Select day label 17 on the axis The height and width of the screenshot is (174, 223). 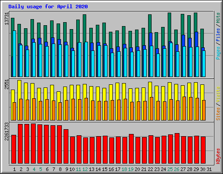coord(118,169)
